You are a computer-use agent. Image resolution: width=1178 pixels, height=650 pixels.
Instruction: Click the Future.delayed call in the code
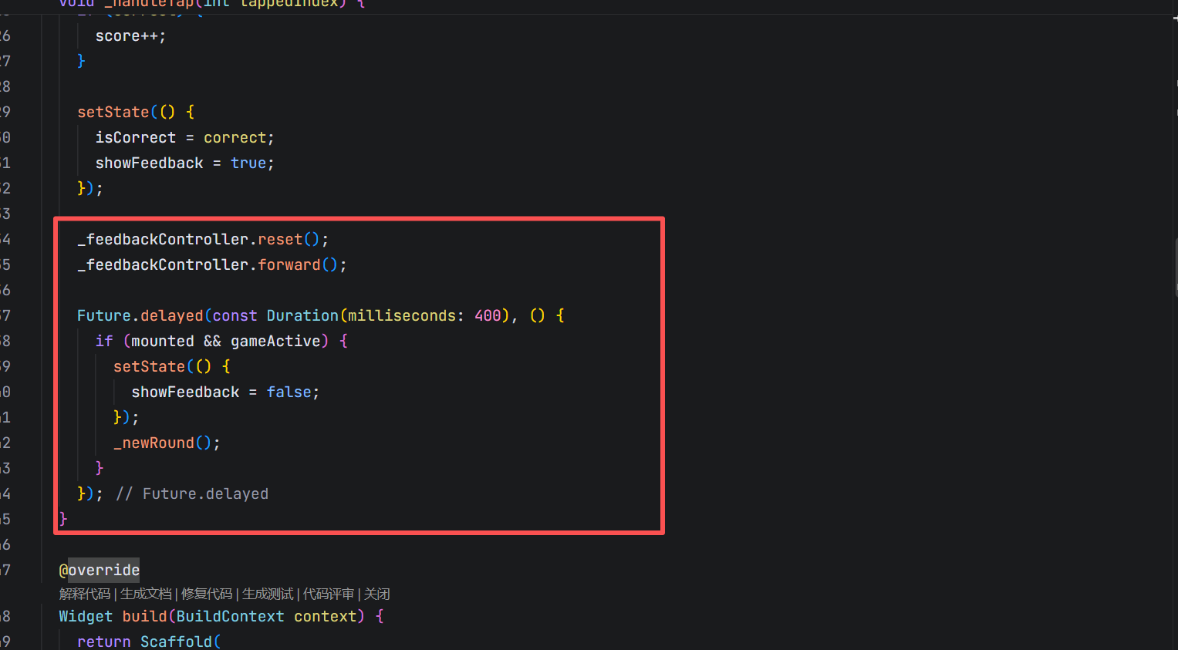[140, 316]
